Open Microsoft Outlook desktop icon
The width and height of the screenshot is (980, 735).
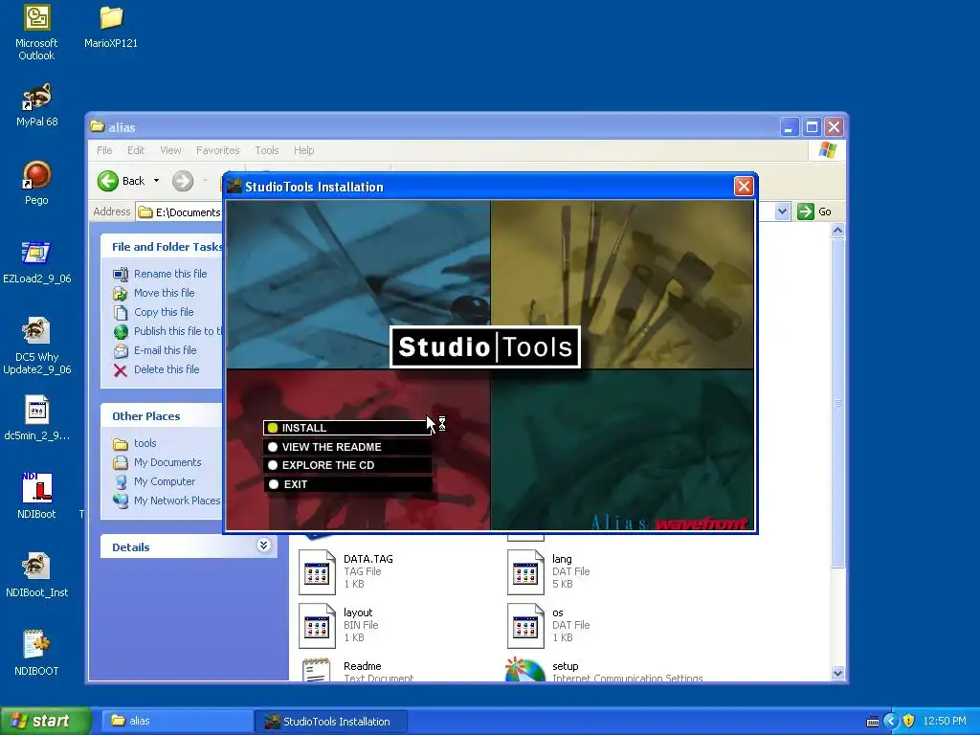[36, 33]
